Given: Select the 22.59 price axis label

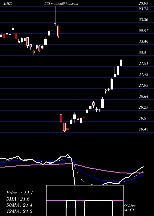Looking at the screenshot, I should [143, 41].
